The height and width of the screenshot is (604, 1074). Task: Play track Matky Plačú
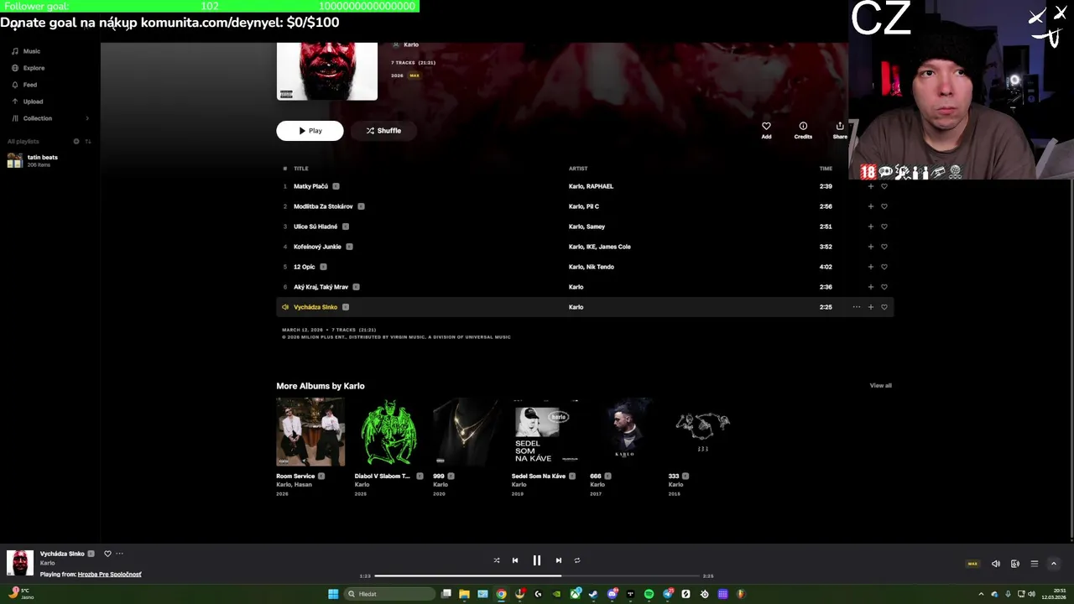point(310,186)
